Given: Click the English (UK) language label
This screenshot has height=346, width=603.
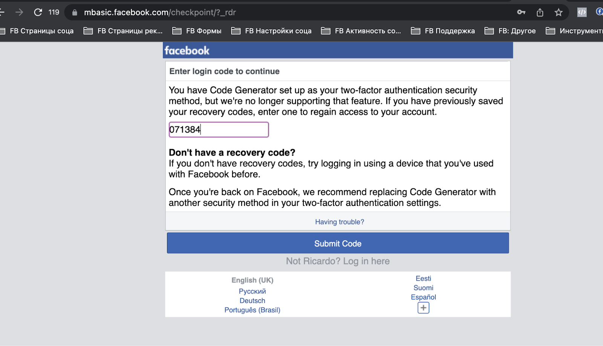Looking at the screenshot, I should point(252,280).
